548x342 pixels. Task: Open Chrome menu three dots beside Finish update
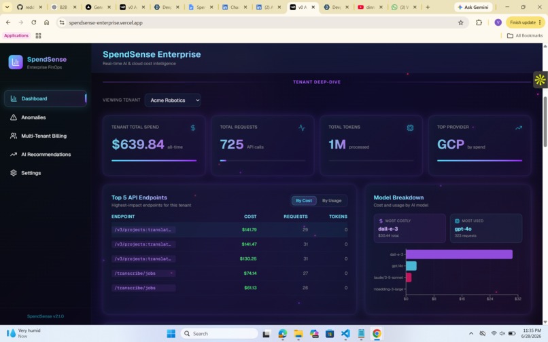pyautogui.click(x=540, y=22)
